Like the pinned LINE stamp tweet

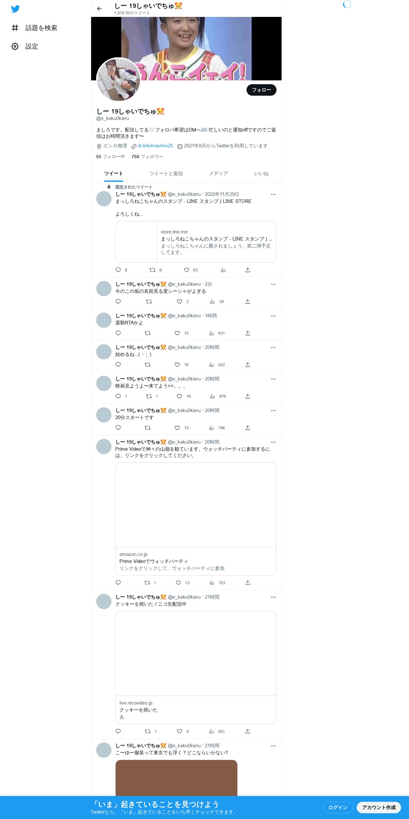point(187,270)
